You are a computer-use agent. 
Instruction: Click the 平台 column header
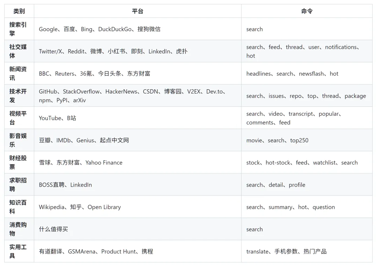(x=138, y=11)
